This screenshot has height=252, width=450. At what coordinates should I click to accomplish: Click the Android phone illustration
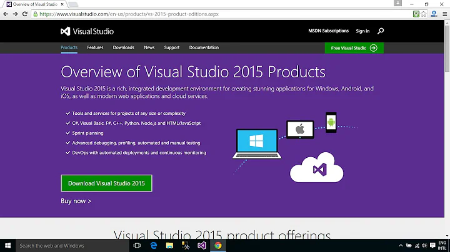331,122
